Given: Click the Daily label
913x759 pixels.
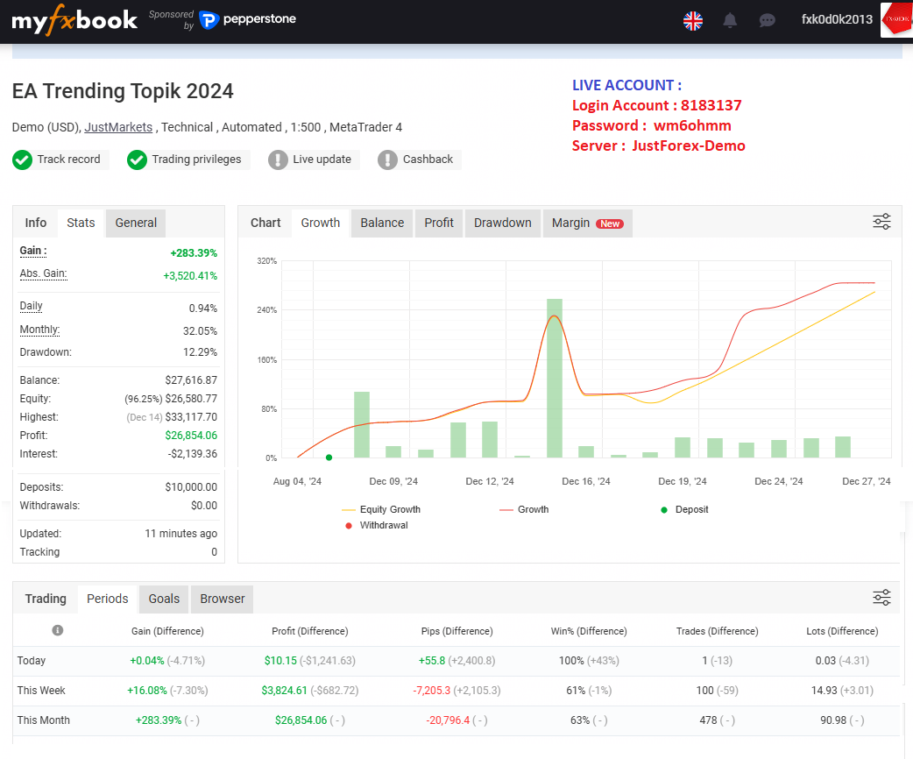Looking at the screenshot, I should coord(31,307).
